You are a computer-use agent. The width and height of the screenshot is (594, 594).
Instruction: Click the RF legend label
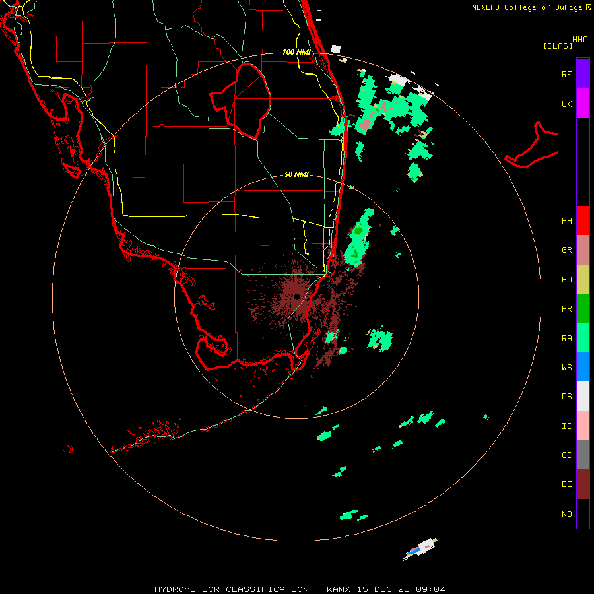pyautogui.click(x=566, y=74)
